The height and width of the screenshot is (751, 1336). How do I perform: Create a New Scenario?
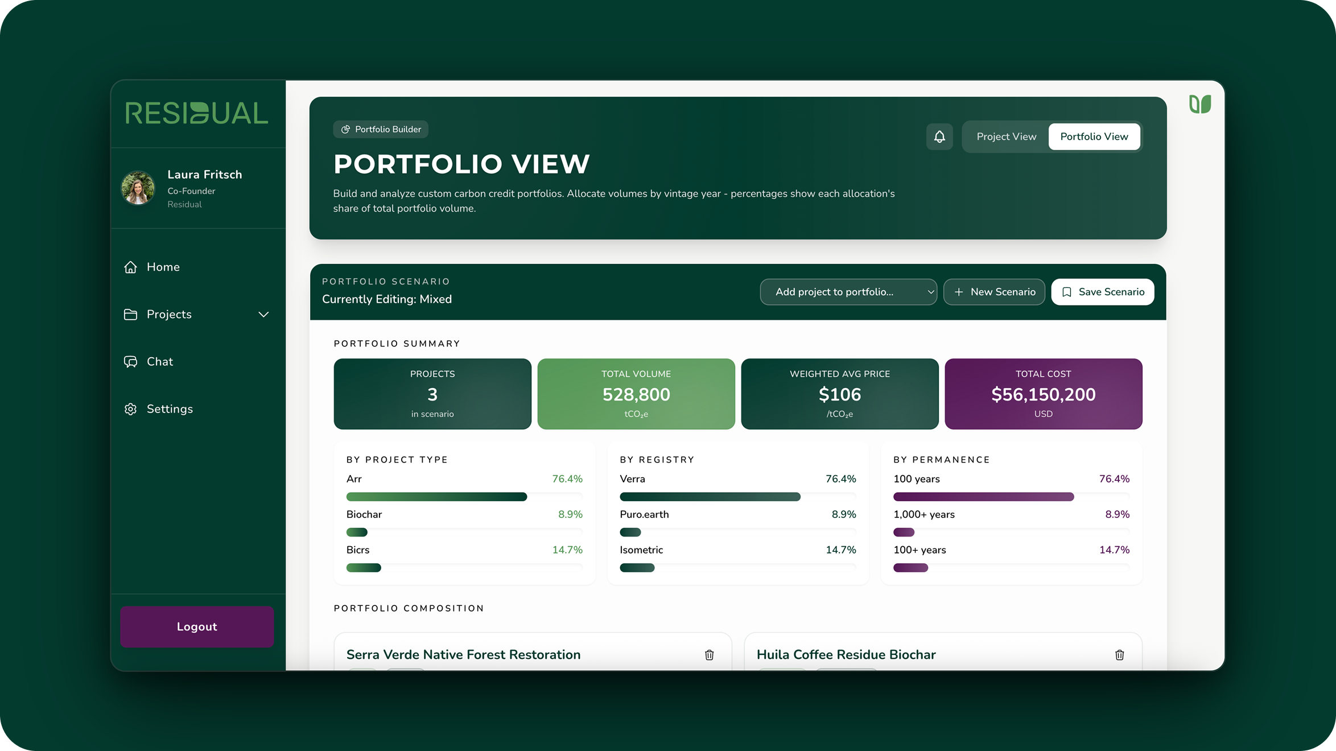click(994, 292)
